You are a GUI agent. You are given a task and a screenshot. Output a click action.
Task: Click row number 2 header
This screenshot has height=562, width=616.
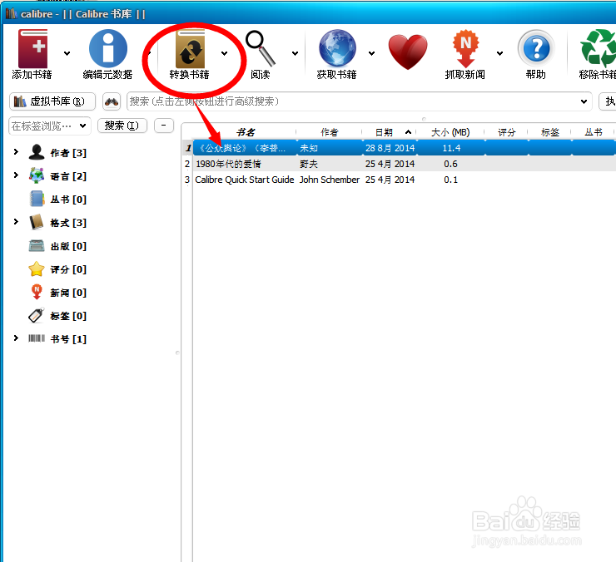[187, 164]
